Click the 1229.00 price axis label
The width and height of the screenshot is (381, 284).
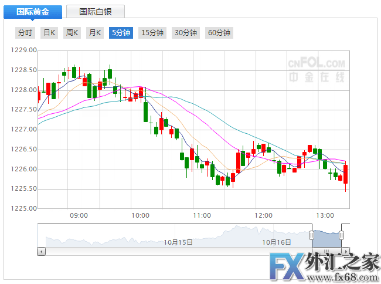pos(24,50)
